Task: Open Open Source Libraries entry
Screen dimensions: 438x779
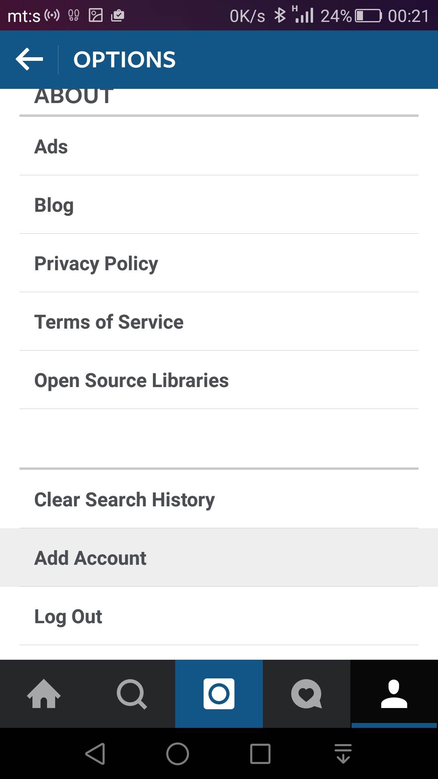Action: click(x=219, y=380)
